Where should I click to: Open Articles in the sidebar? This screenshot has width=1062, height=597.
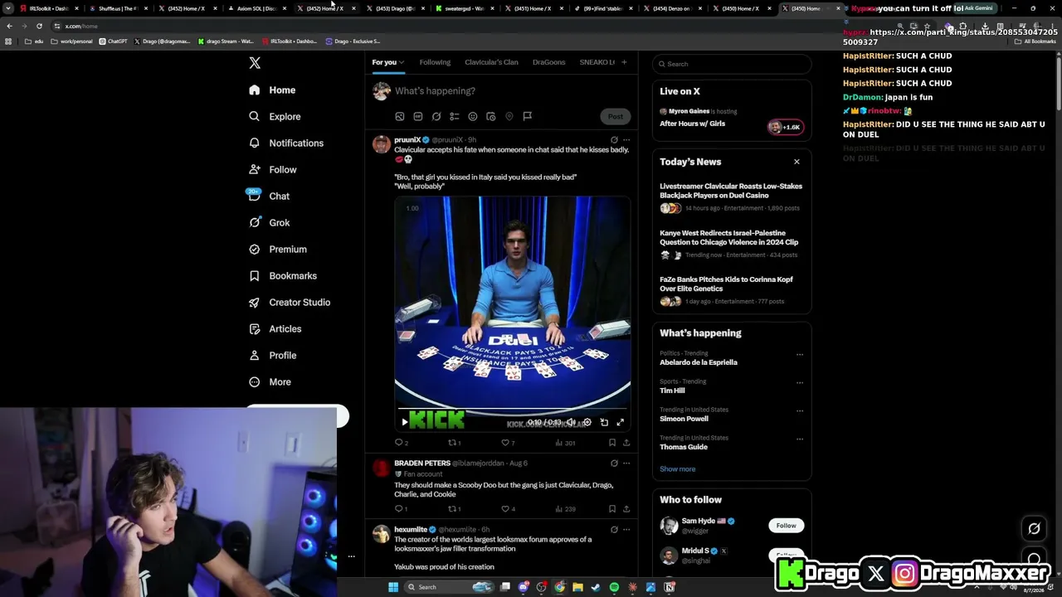(x=275, y=328)
